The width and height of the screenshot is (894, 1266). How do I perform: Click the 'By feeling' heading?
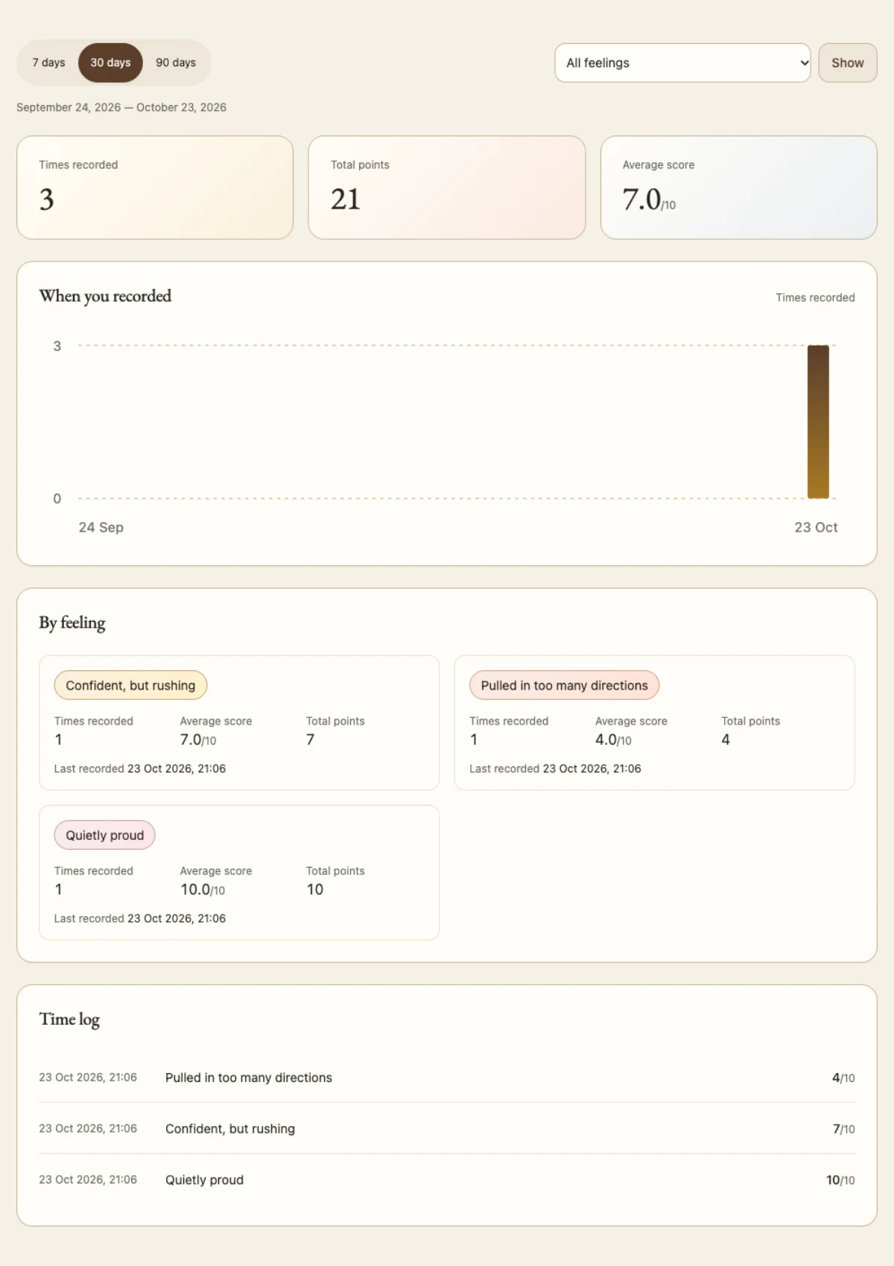click(x=72, y=623)
